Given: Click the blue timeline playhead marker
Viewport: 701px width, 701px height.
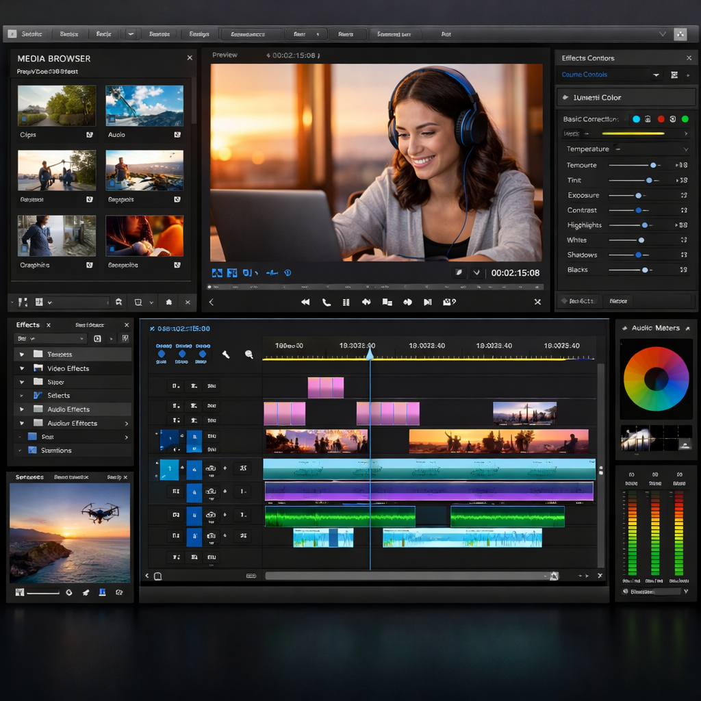Looking at the screenshot, I should pyautogui.click(x=370, y=353).
